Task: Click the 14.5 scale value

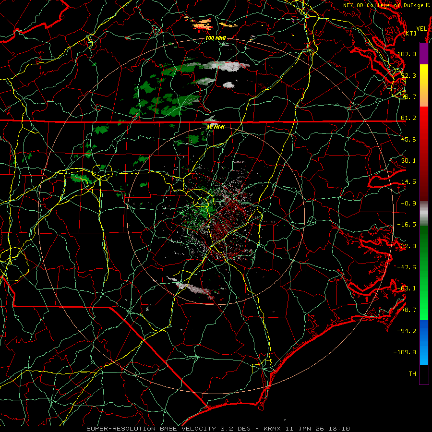Action: pos(408,182)
